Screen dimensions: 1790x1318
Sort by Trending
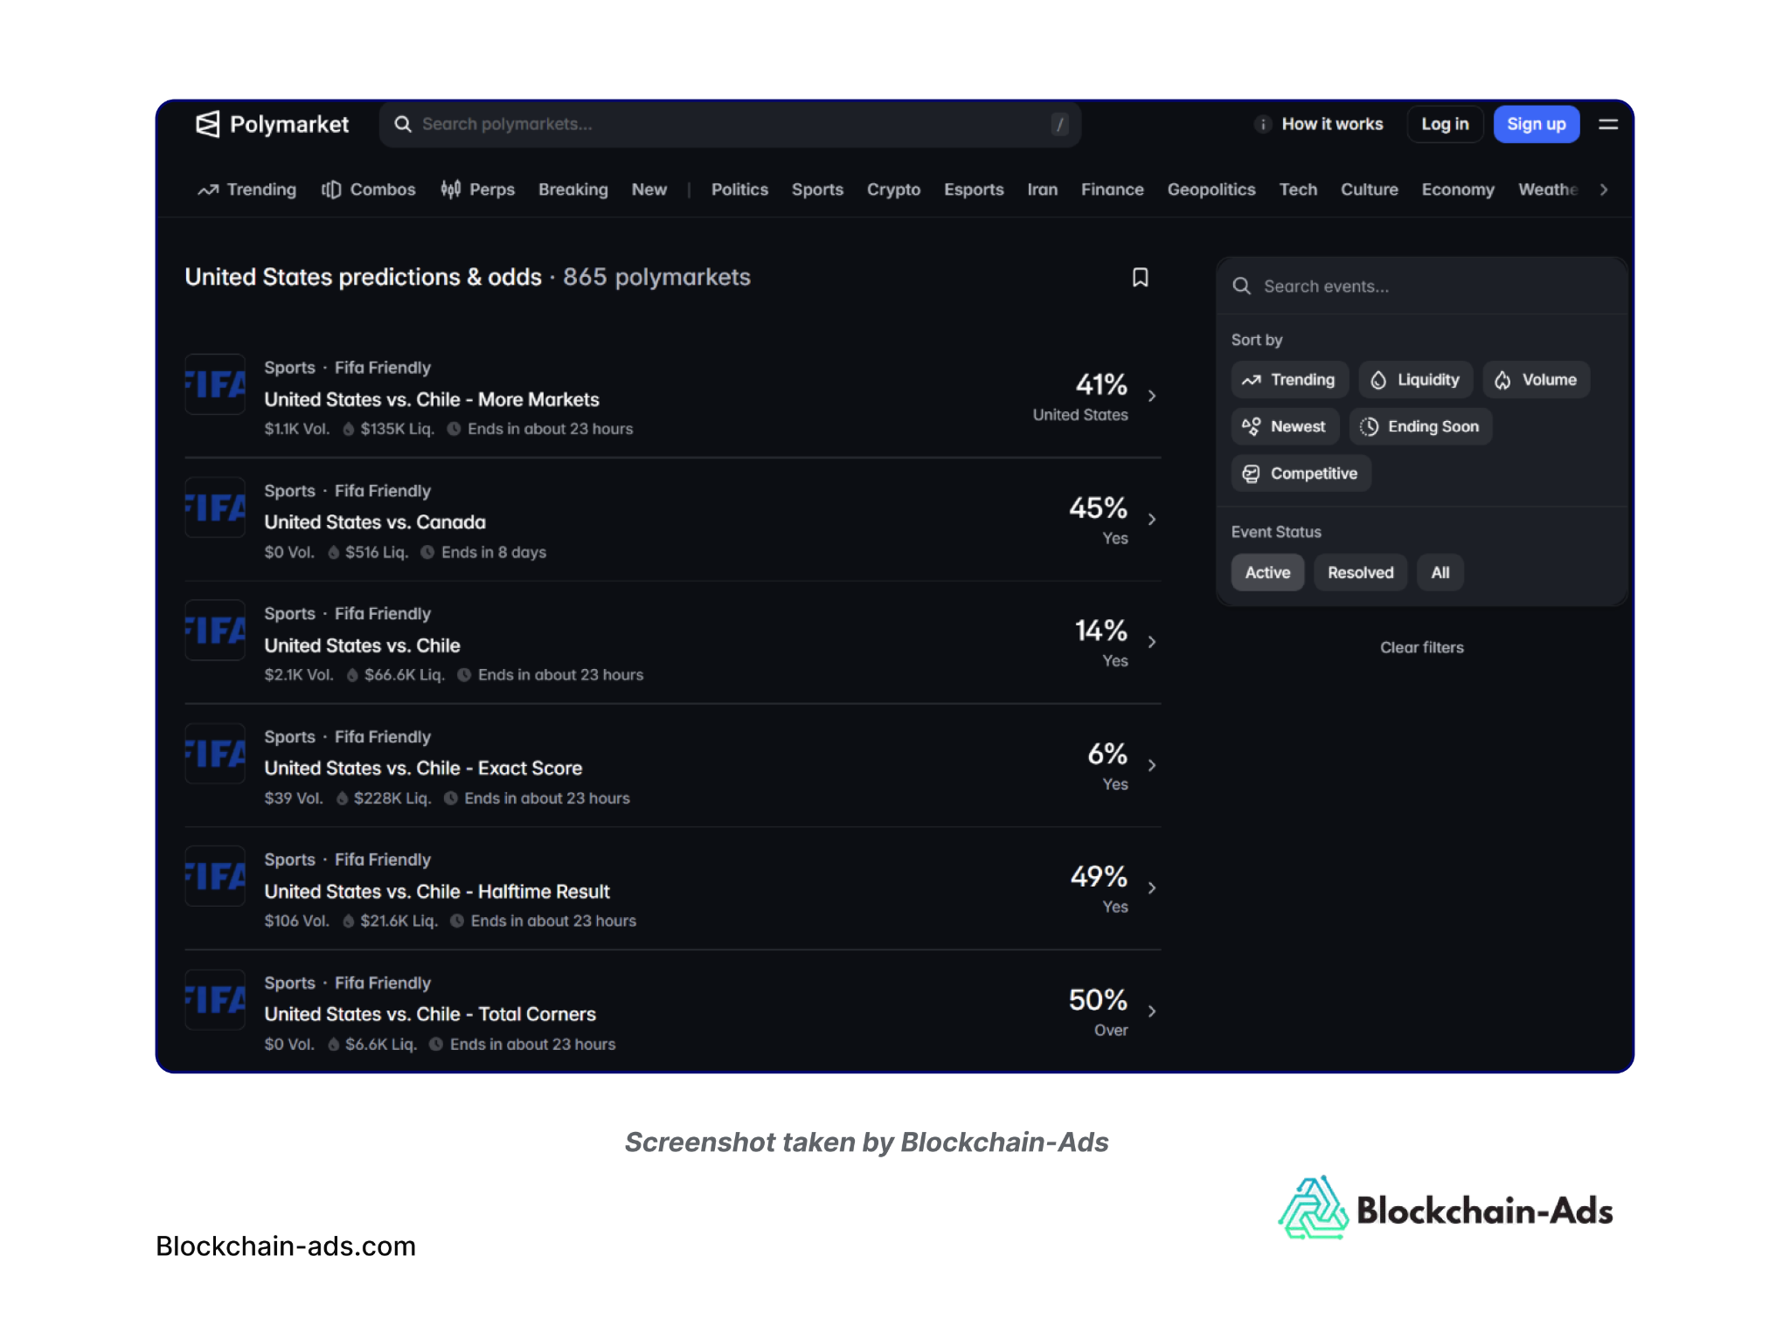(x=1289, y=380)
